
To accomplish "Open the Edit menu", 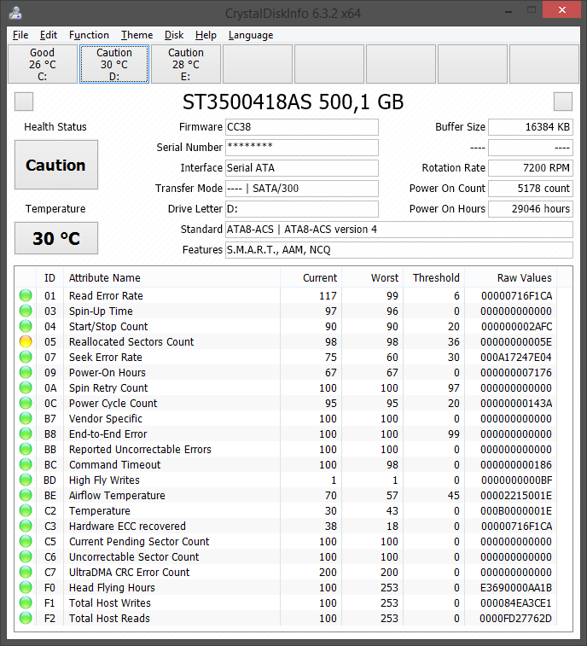I will (x=48, y=35).
